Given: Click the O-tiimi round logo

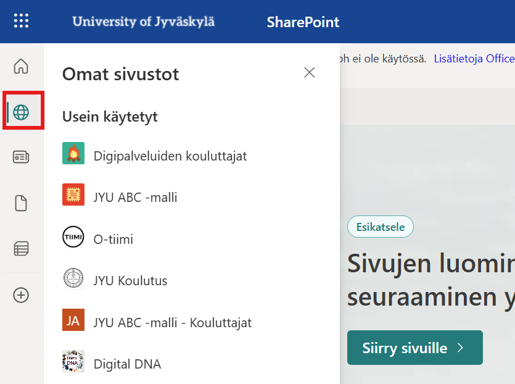Looking at the screenshot, I should [x=73, y=237].
